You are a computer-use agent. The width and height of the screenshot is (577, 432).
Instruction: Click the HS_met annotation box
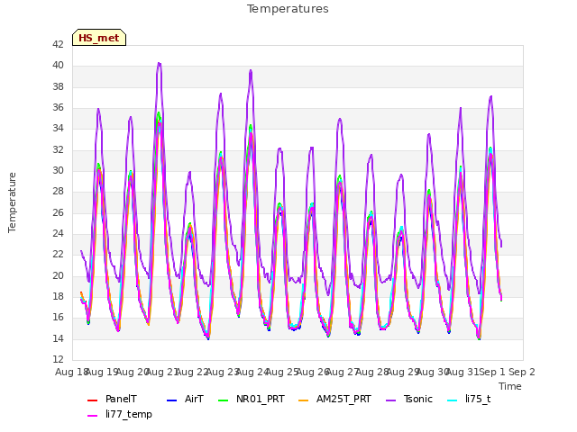coord(99,38)
